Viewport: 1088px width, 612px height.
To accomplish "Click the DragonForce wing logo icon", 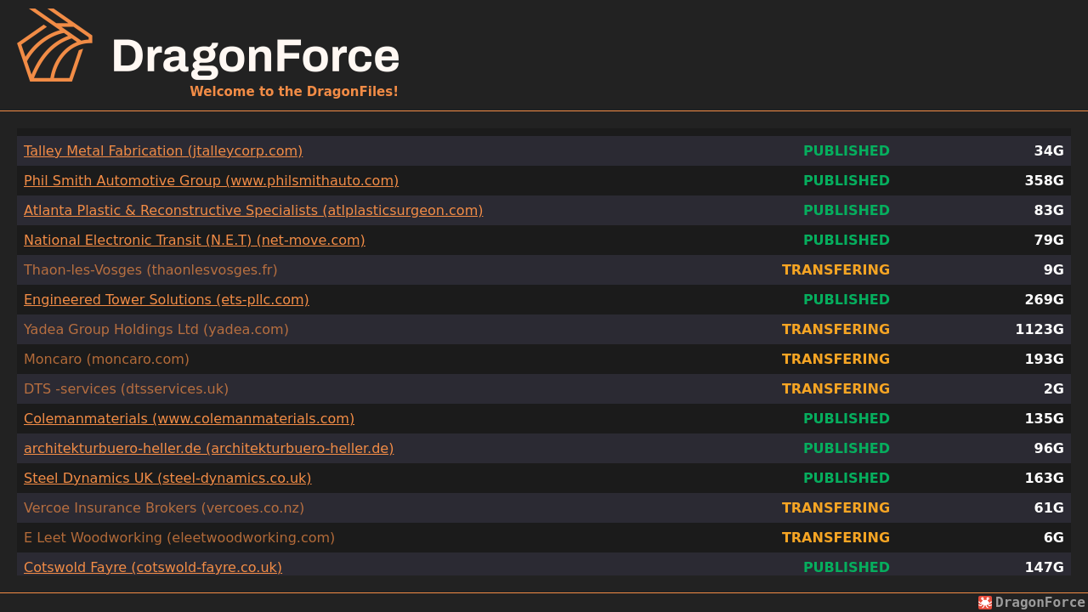I will tap(54, 45).
